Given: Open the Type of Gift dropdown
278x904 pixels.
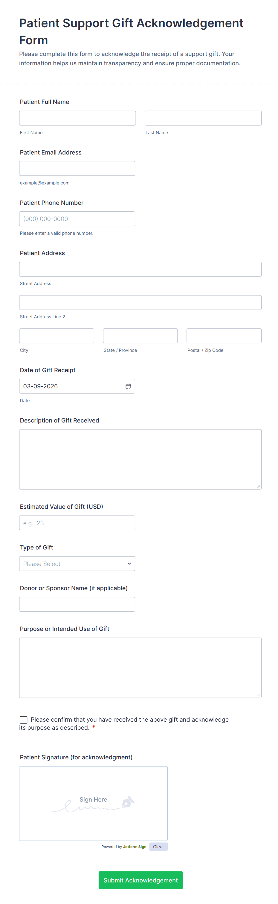Looking at the screenshot, I should point(77,564).
